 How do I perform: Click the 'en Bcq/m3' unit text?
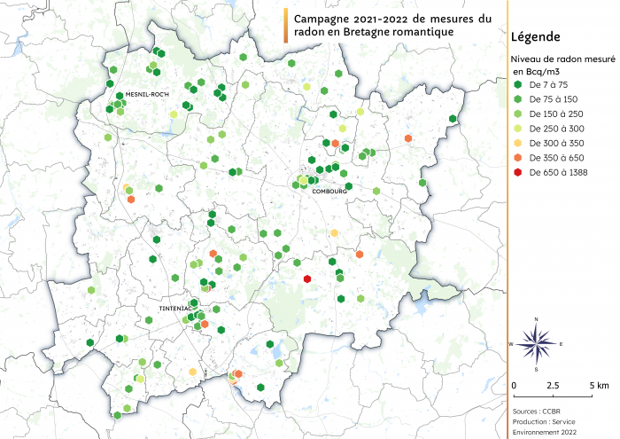click(x=536, y=72)
